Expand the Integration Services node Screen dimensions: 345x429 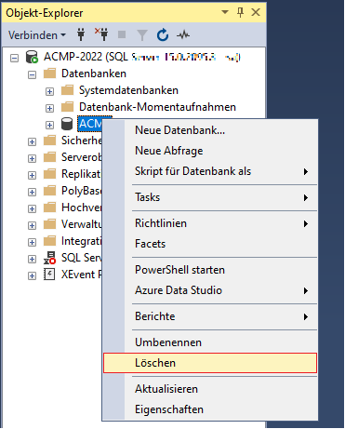click(x=32, y=242)
